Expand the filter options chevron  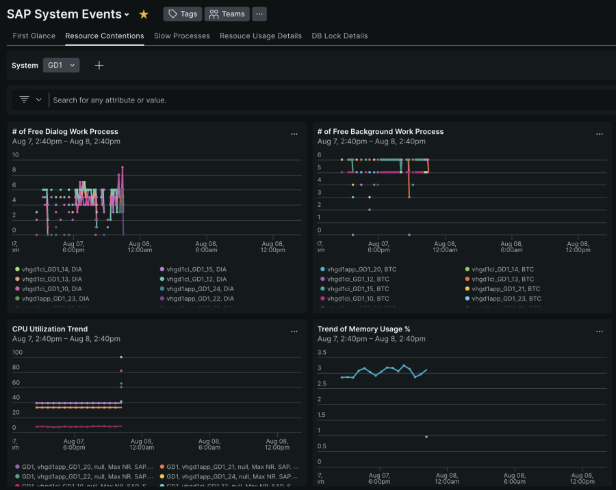pos(38,100)
